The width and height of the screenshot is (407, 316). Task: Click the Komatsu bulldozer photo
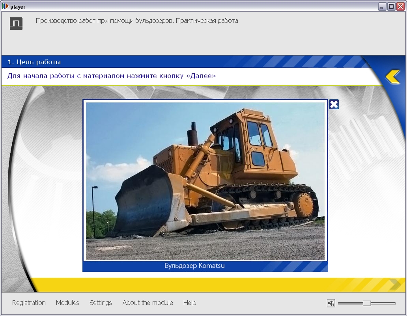point(205,181)
